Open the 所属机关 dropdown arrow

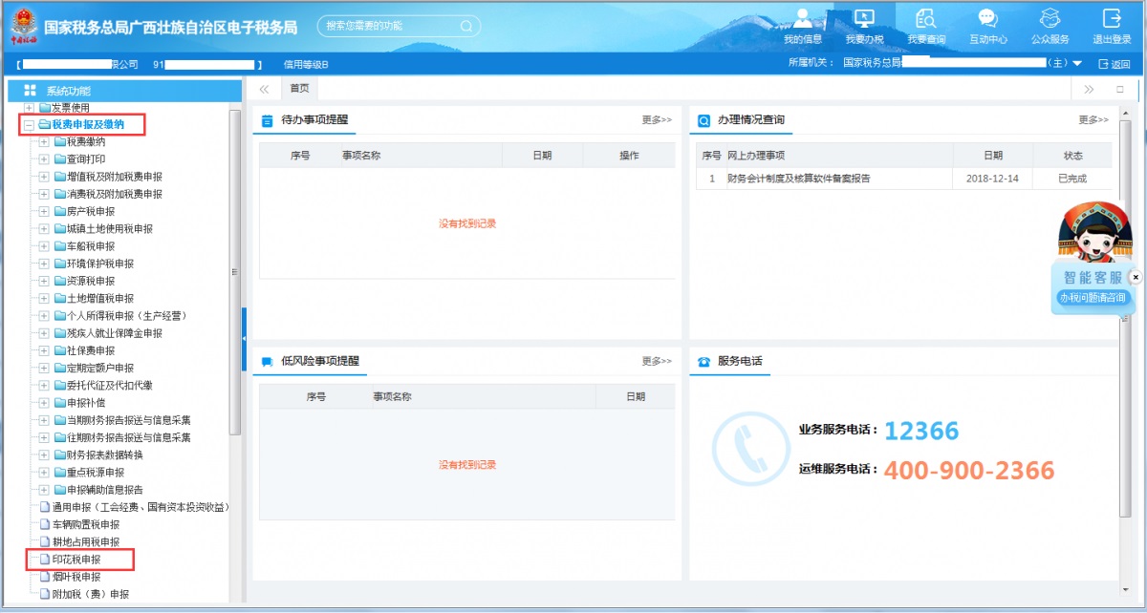coord(1078,64)
